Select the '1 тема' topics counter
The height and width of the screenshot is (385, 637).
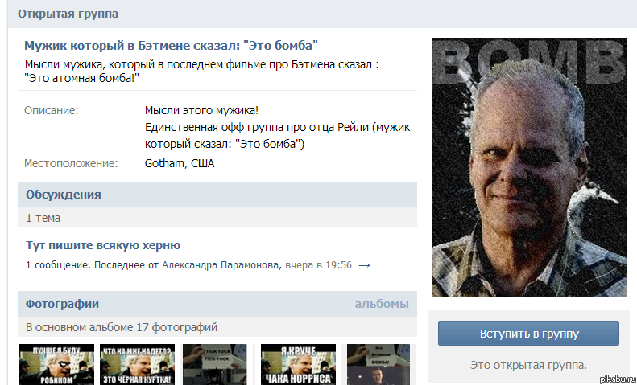[x=43, y=217]
